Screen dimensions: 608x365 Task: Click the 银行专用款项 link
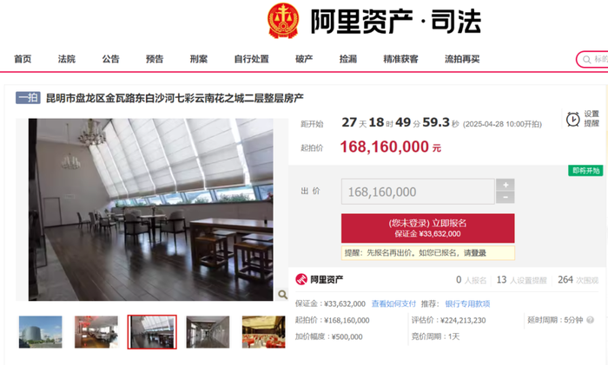[467, 303]
